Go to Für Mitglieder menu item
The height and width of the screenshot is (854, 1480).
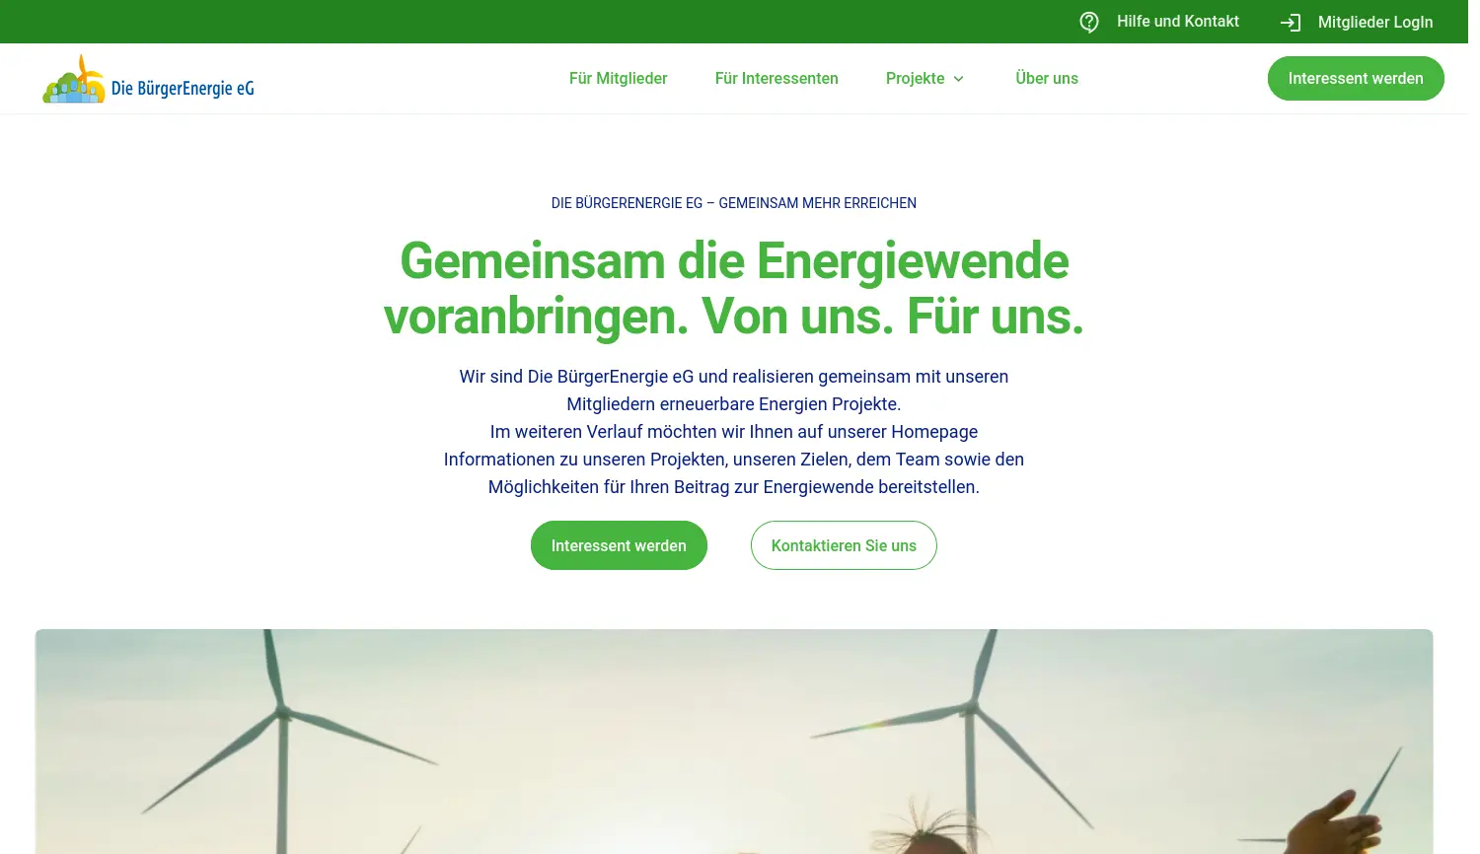(x=619, y=79)
